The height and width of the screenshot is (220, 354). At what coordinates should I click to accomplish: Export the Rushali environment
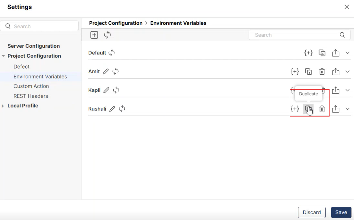pos(336,109)
